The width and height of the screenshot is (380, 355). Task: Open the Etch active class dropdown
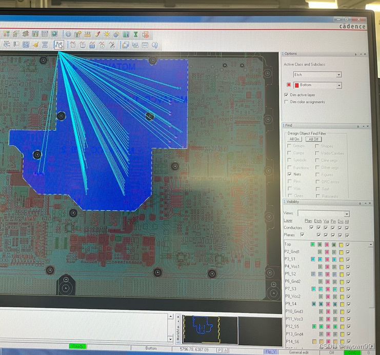pos(338,75)
